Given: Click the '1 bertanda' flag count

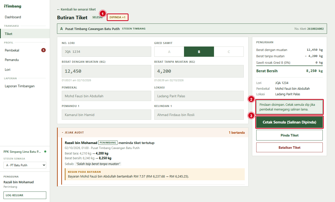Looking at the screenshot, I should (237, 132).
